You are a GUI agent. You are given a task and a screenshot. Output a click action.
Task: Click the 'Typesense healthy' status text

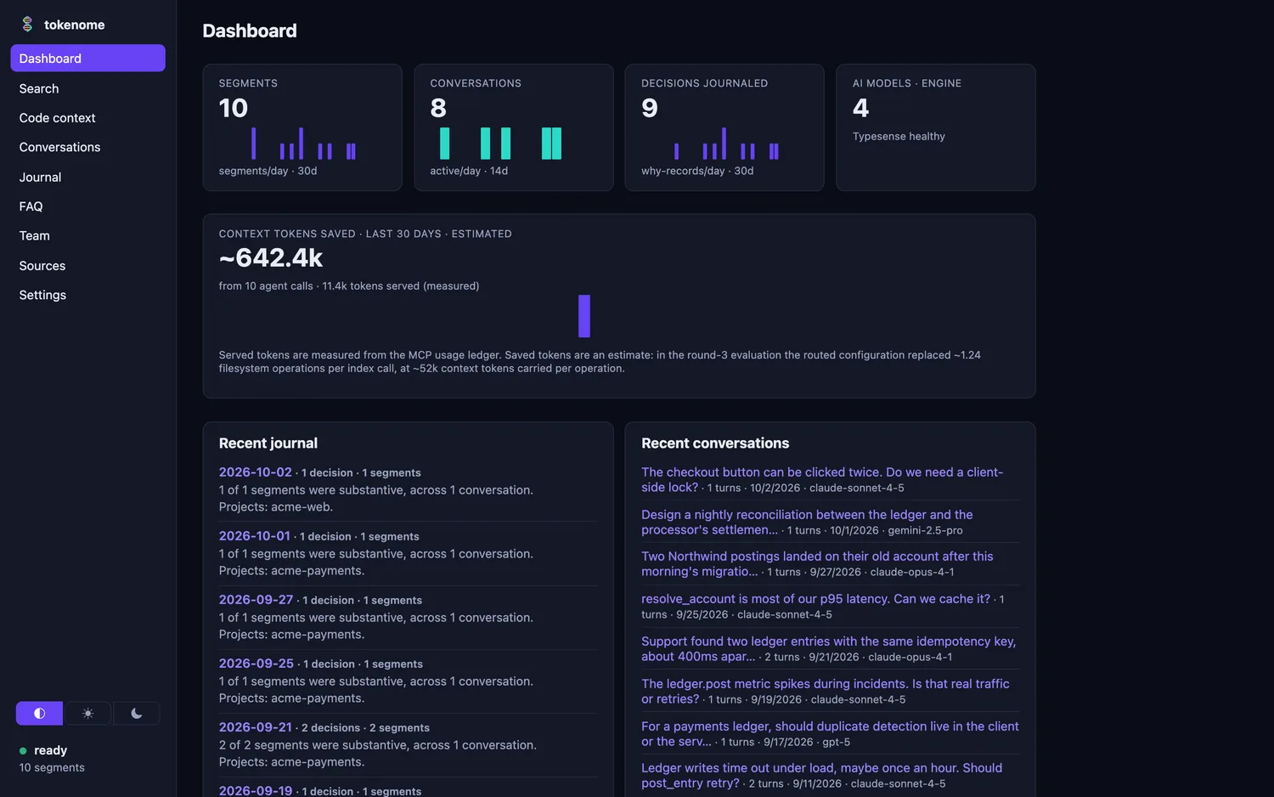(x=899, y=136)
